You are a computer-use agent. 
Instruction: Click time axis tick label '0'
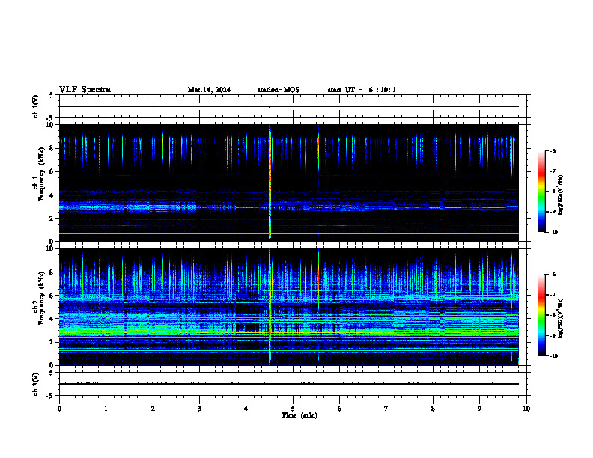(x=59, y=409)
